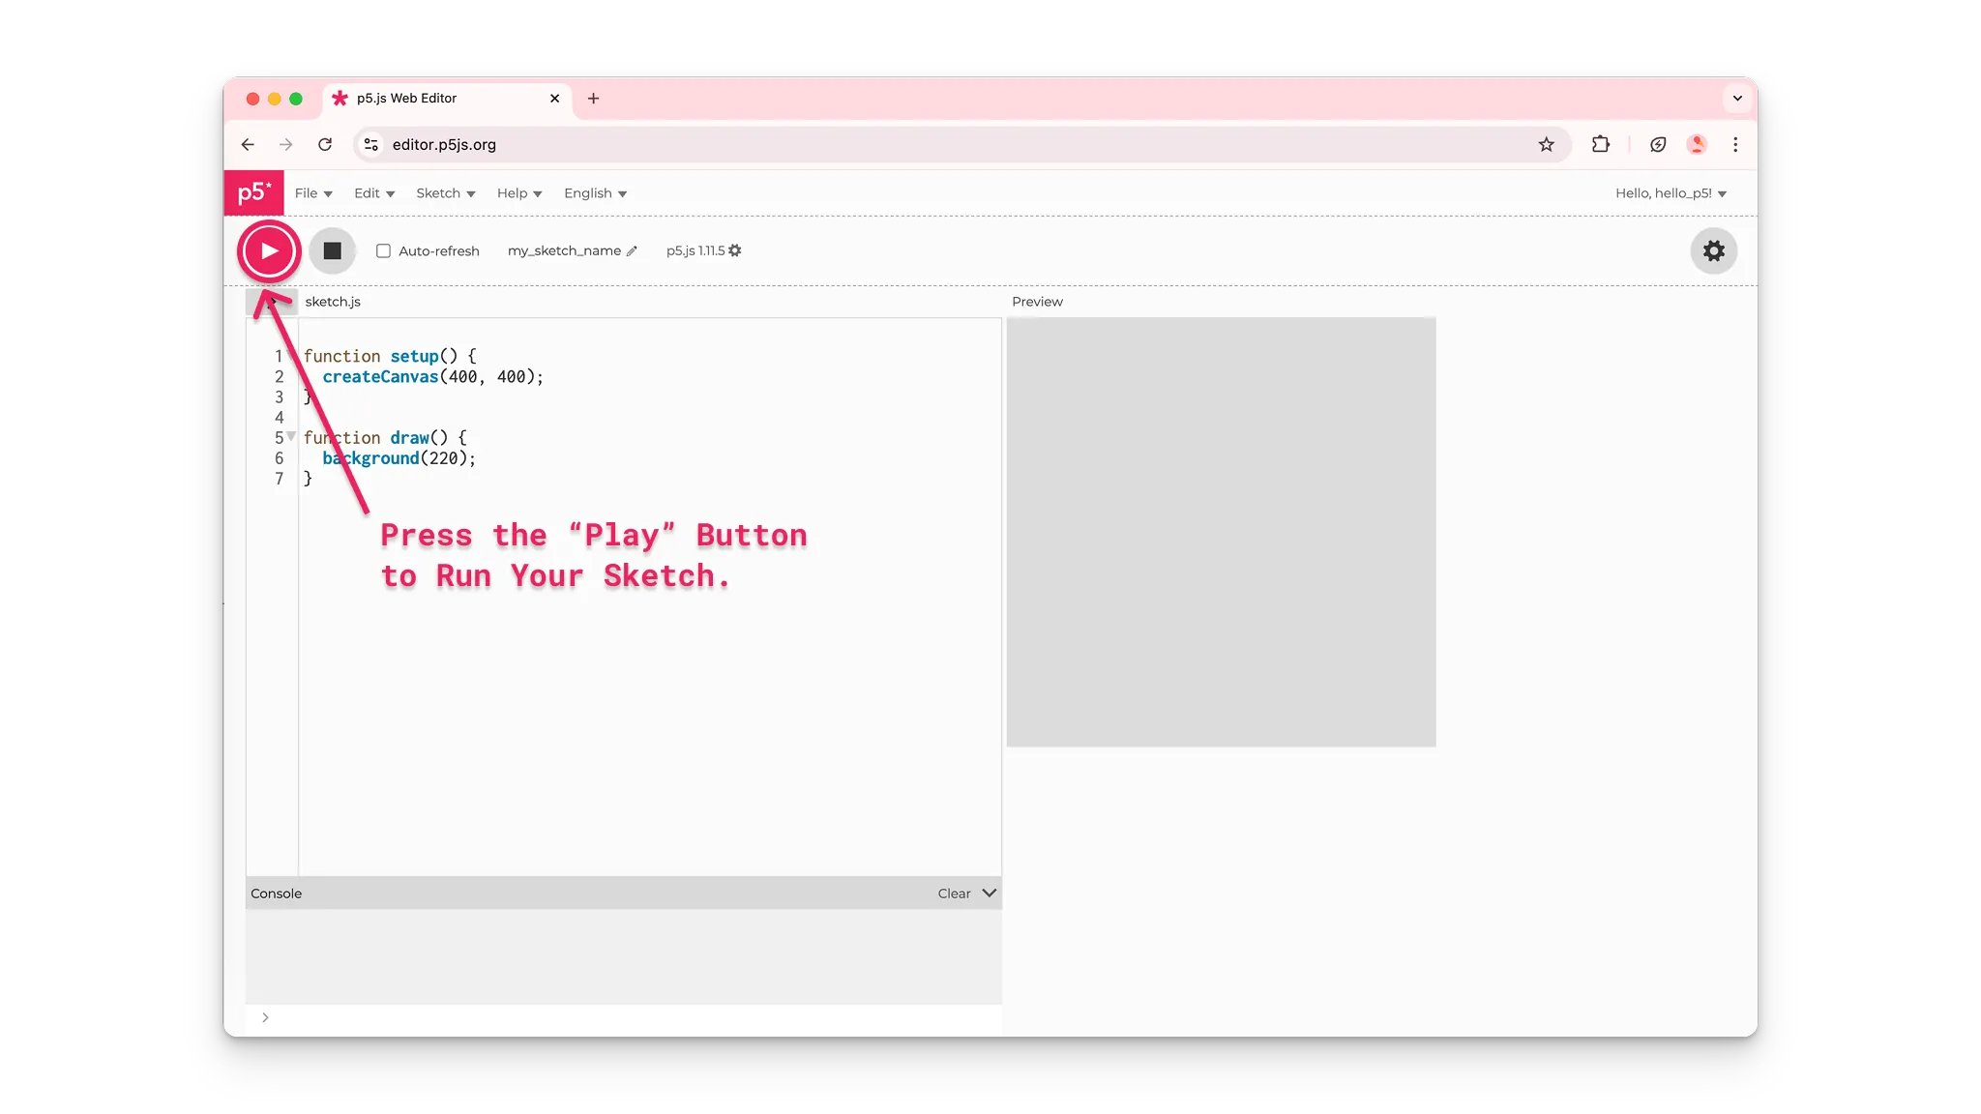Open editor settings with the gear icon
The height and width of the screenshot is (1114, 1981).
pyautogui.click(x=1712, y=250)
